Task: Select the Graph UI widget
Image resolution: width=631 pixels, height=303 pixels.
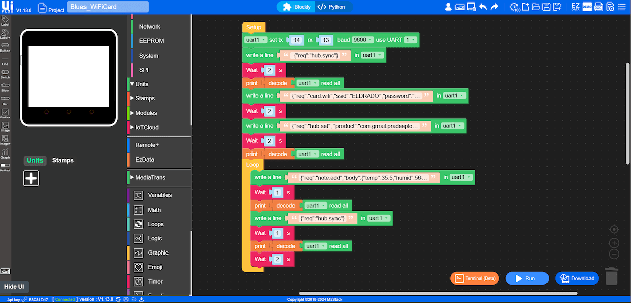Action: pyautogui.click(x=5, y=154)
